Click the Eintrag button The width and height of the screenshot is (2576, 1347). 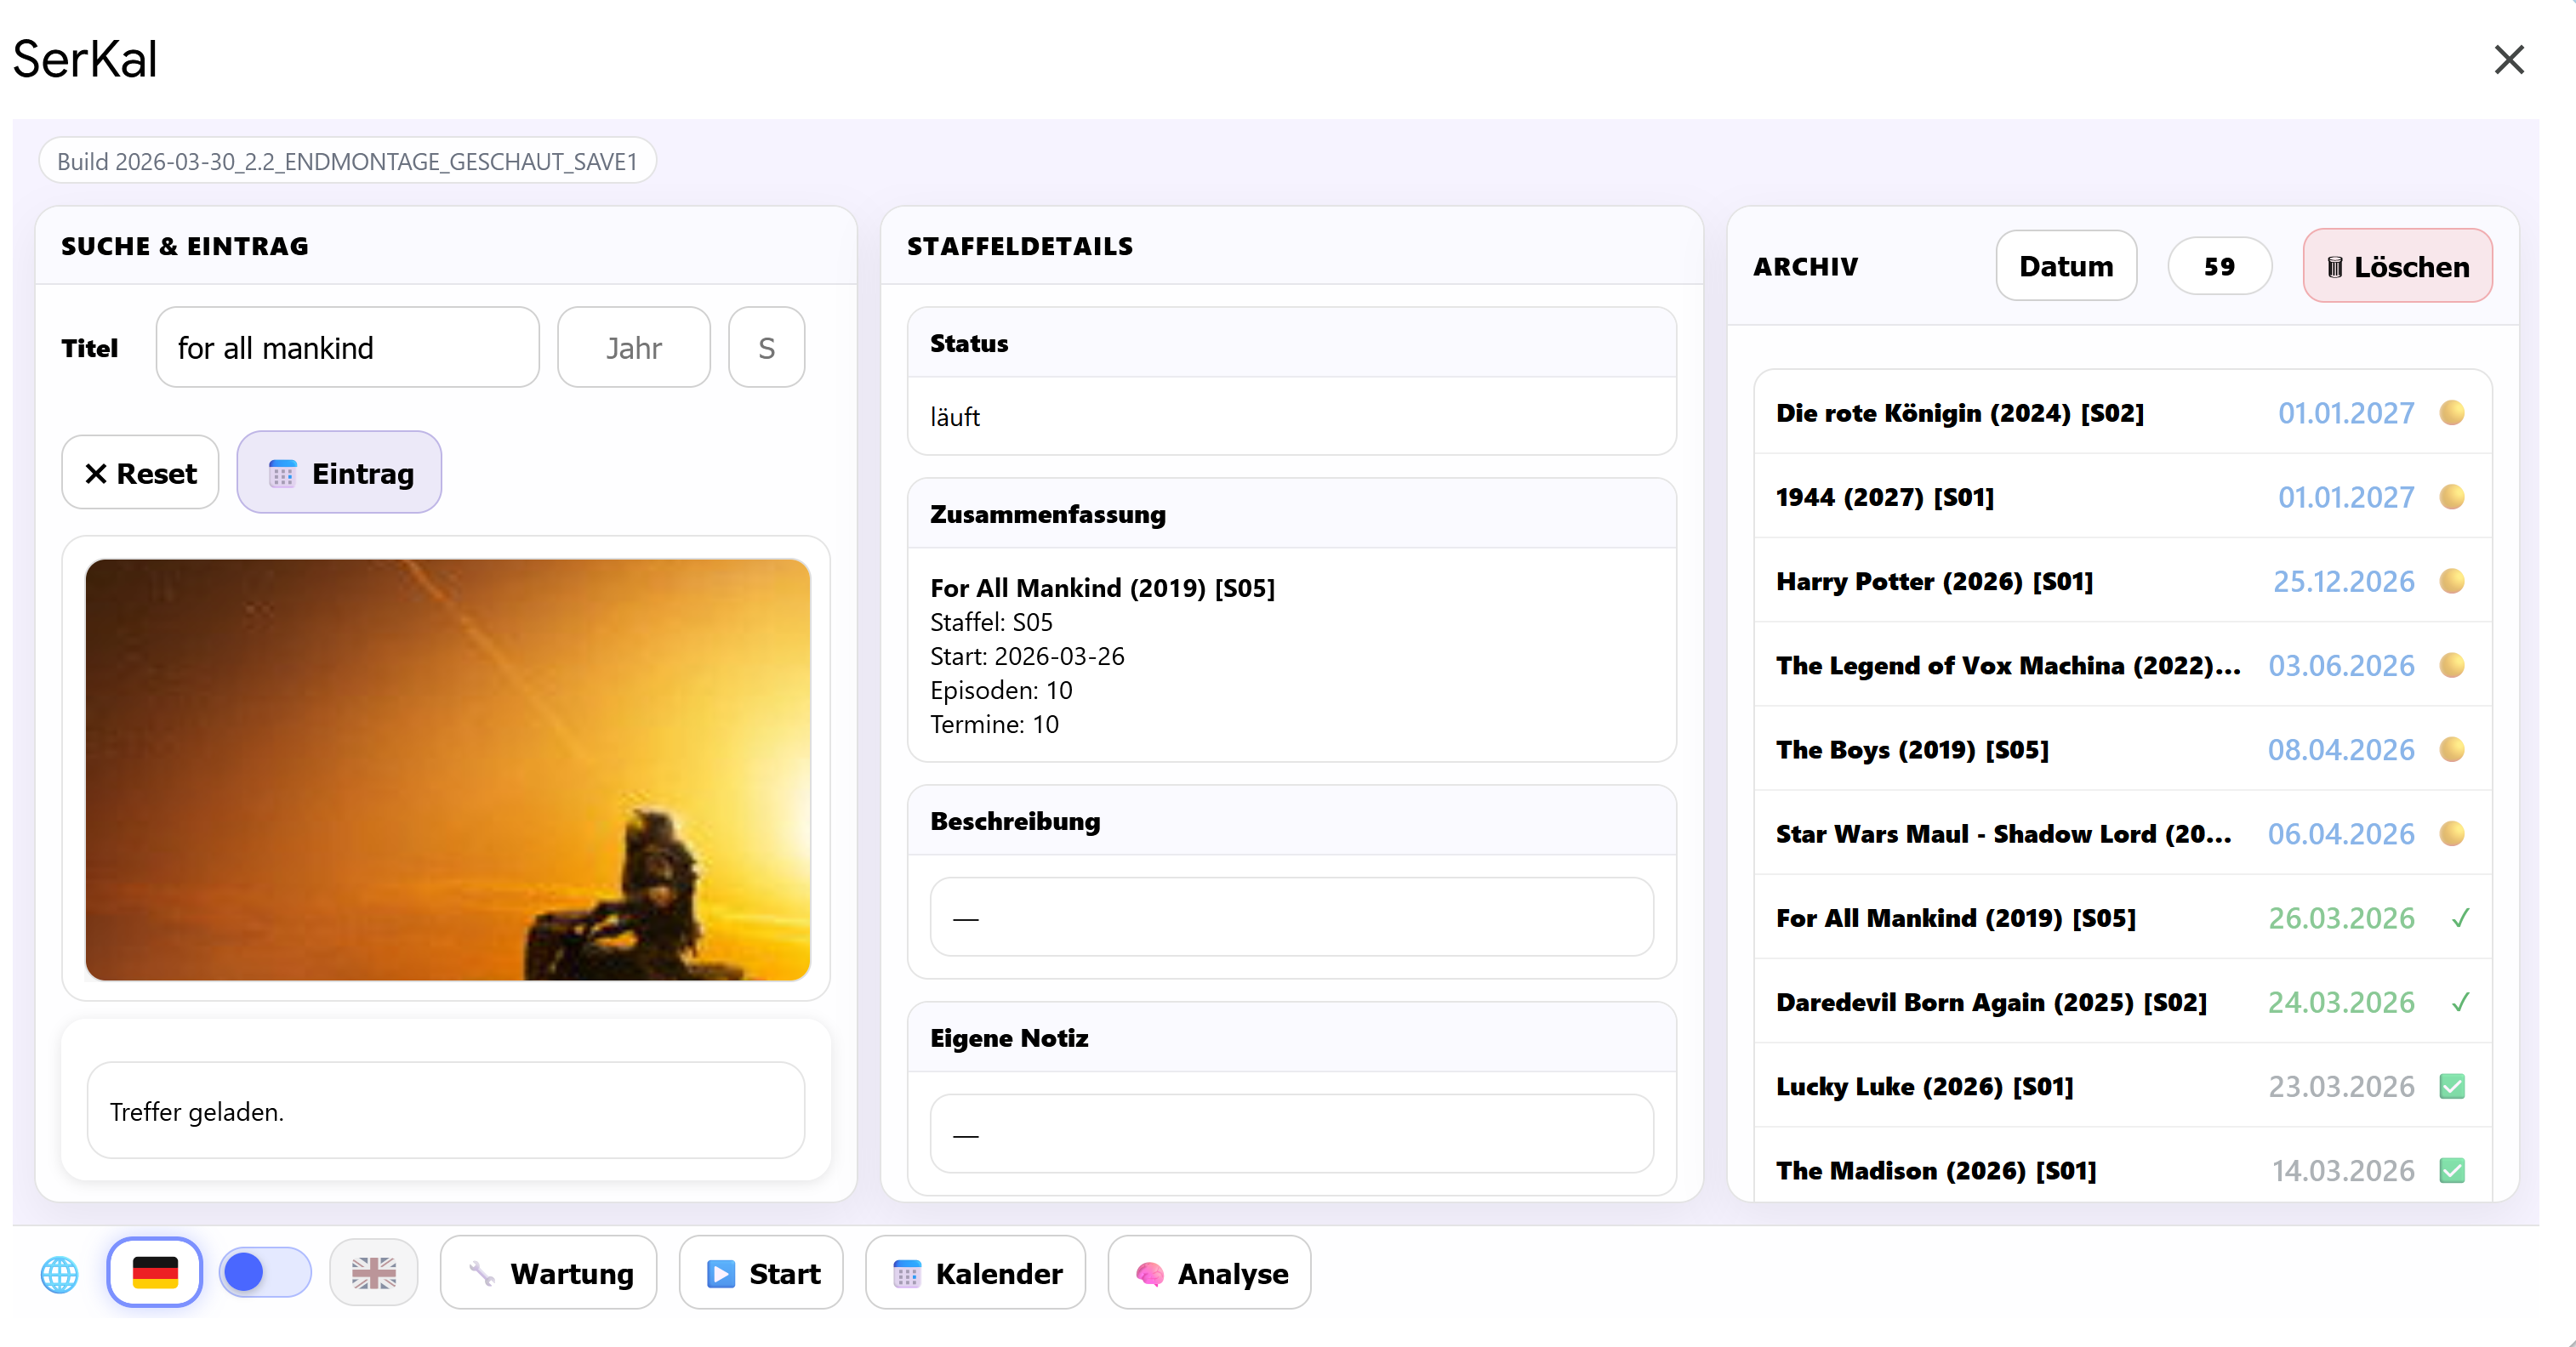coord(339,473)
